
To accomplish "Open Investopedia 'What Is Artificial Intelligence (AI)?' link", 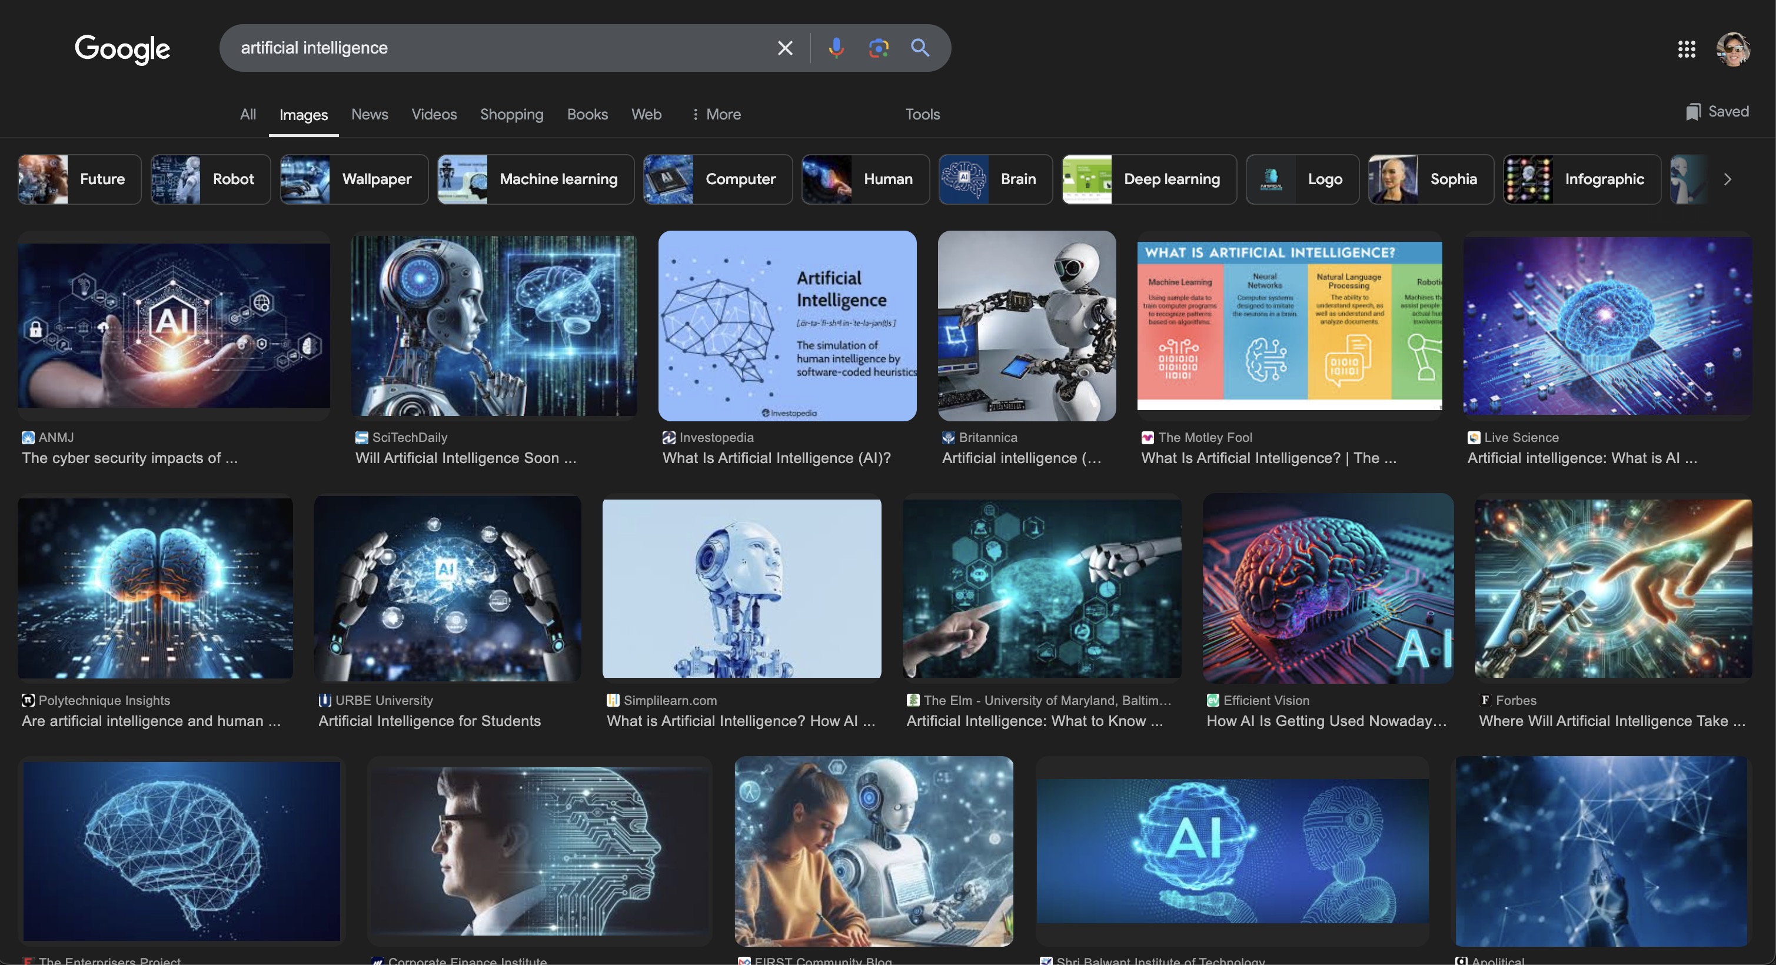I will coord(776,458).
